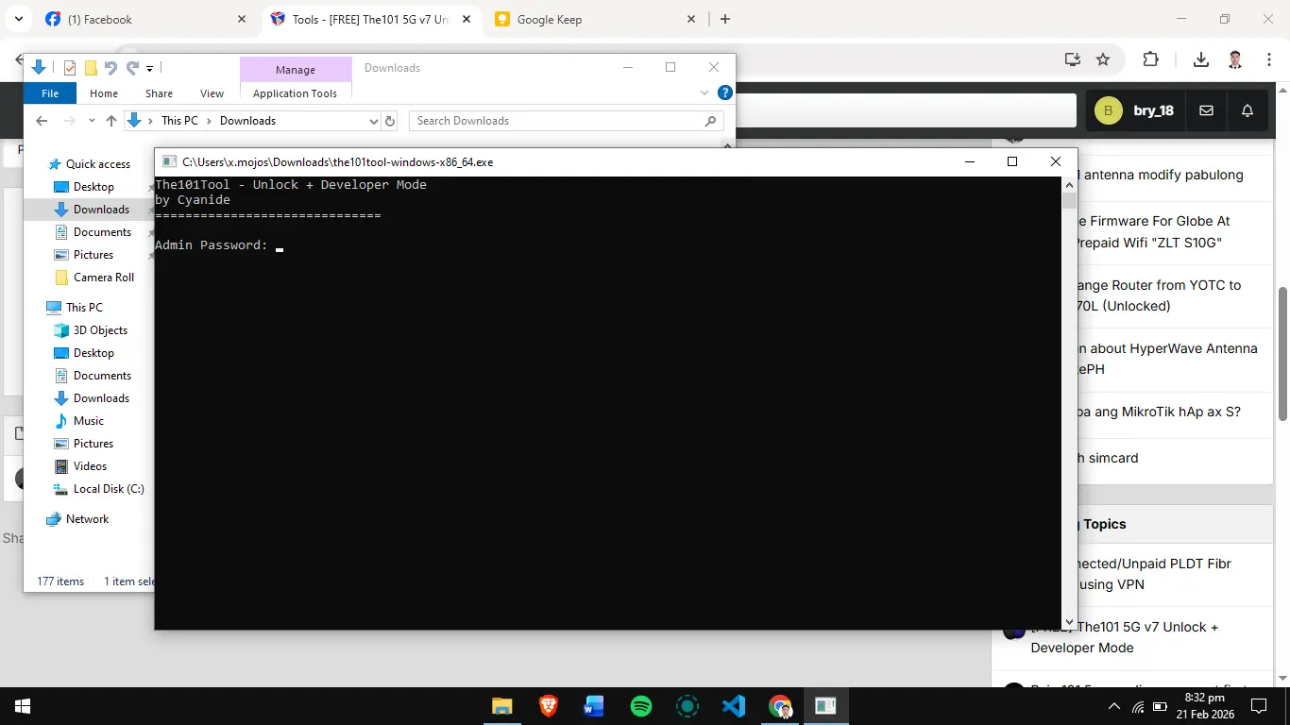Open the notification center icon
1290x725 pixels.
click(1258, 706)
